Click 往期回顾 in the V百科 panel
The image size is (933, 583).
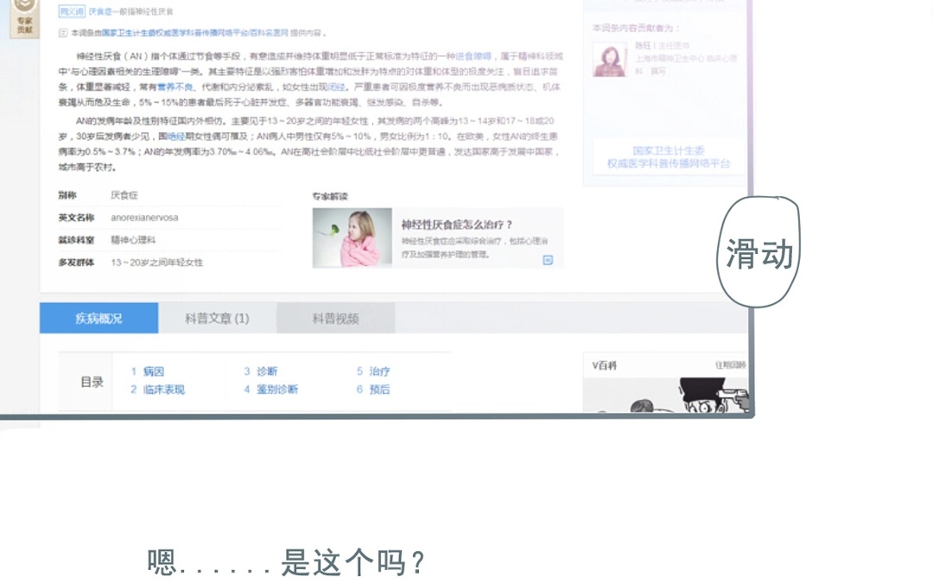coord(730,365)
